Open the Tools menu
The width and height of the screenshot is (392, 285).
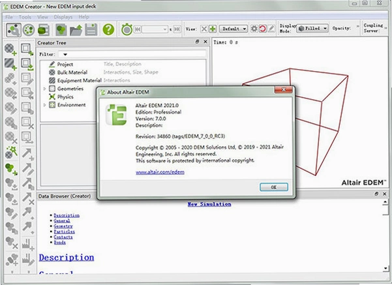coord(25,17)
